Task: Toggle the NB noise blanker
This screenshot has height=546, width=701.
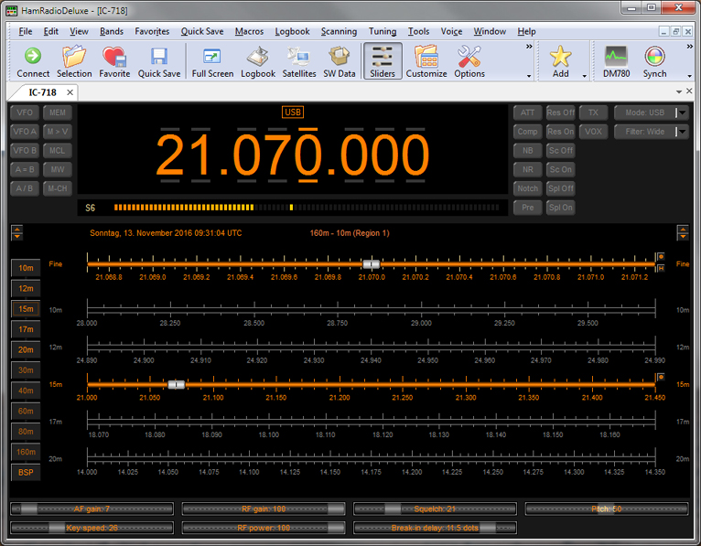Action: point(527,151)
